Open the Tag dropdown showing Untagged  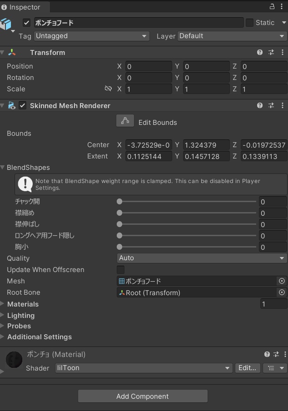91,36
